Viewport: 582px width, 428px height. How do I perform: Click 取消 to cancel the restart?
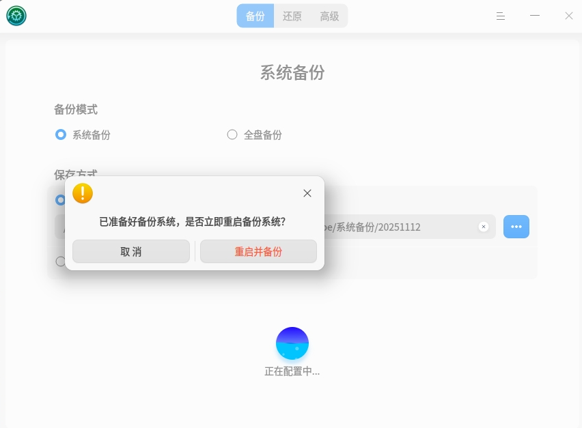(131, 251)
